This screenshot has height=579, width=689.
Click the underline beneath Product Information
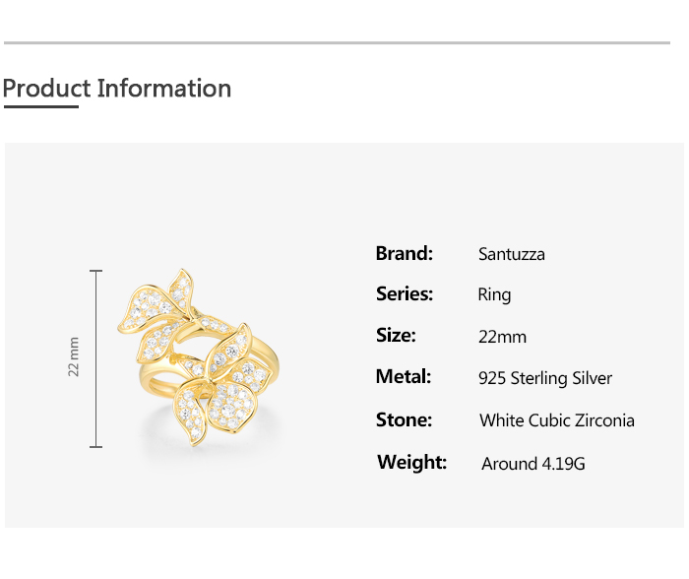tap(41, 106)
